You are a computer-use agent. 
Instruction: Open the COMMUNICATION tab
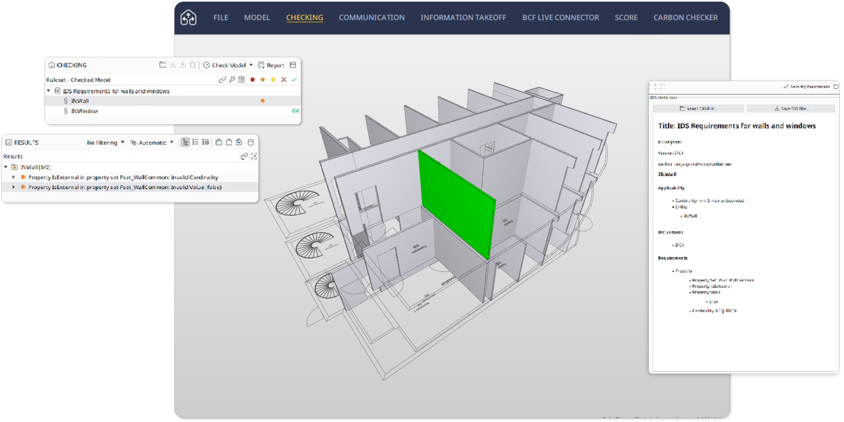coord(372,18)
